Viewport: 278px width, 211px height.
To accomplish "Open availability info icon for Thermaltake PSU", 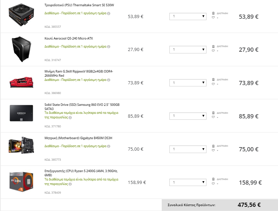I will click(x=109, y=13).
